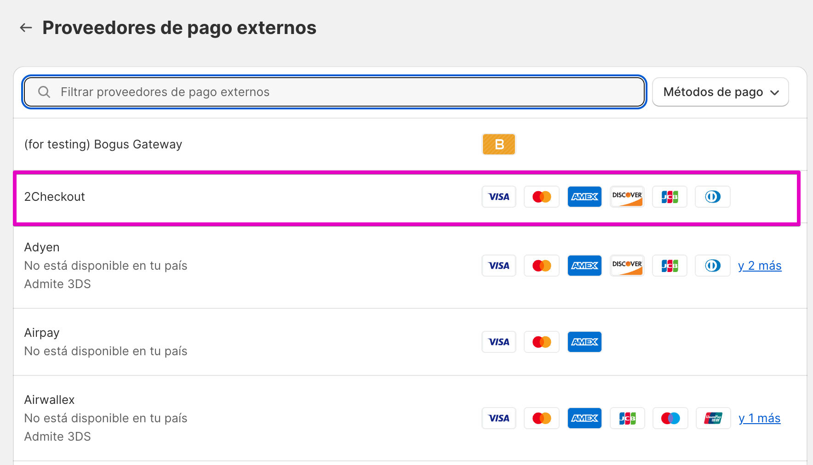Click the "y 1 más" link for Airwallex
The width and height of the screenshot is (813, 465).
(759, 418)
